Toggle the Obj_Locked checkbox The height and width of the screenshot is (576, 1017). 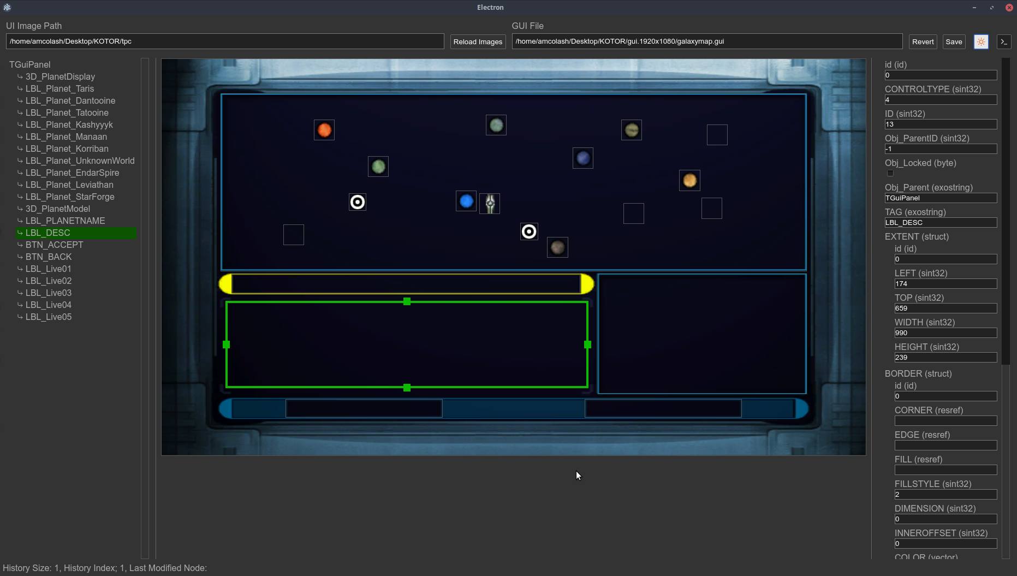(890, 173)
